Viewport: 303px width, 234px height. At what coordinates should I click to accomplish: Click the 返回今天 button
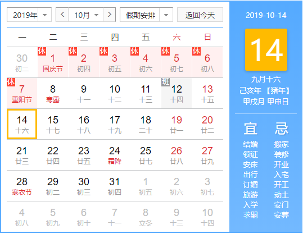coord(200,15)
